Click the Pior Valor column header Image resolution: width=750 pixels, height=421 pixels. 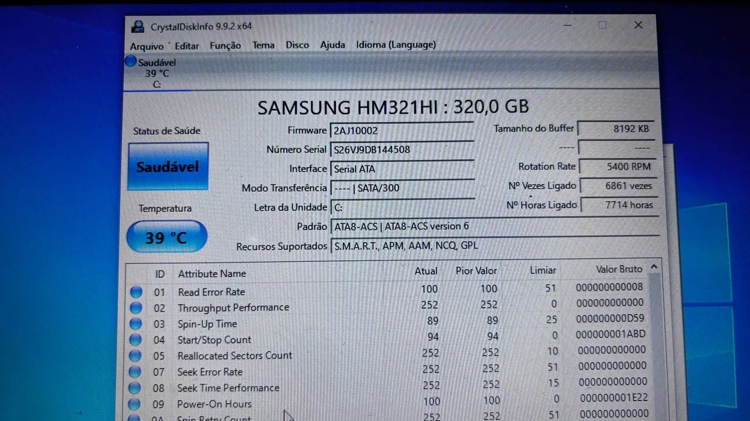click(x=476, y=271)
